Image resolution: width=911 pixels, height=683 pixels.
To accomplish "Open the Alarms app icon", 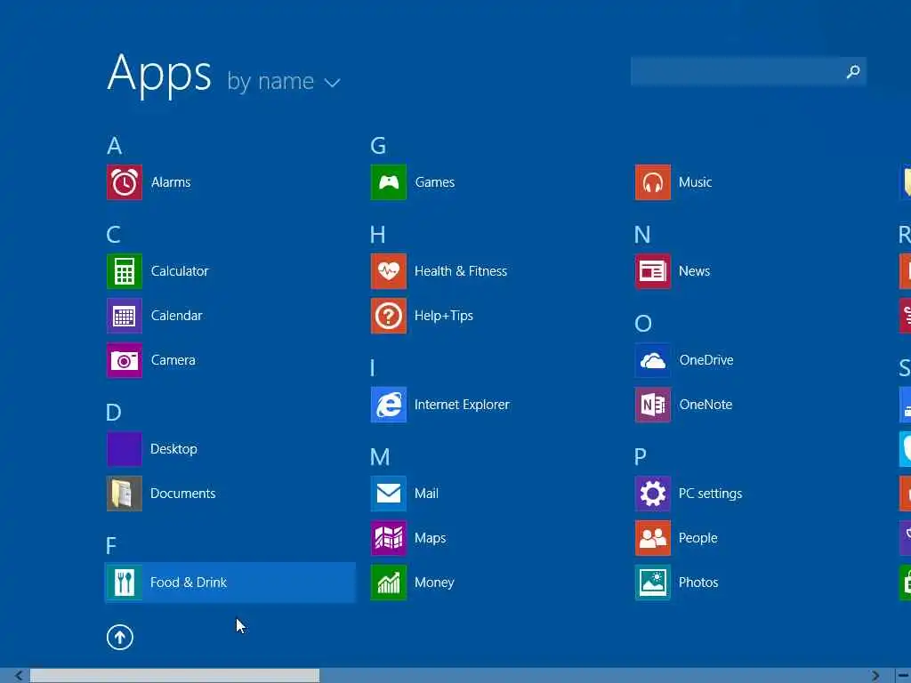I will 125,182.
